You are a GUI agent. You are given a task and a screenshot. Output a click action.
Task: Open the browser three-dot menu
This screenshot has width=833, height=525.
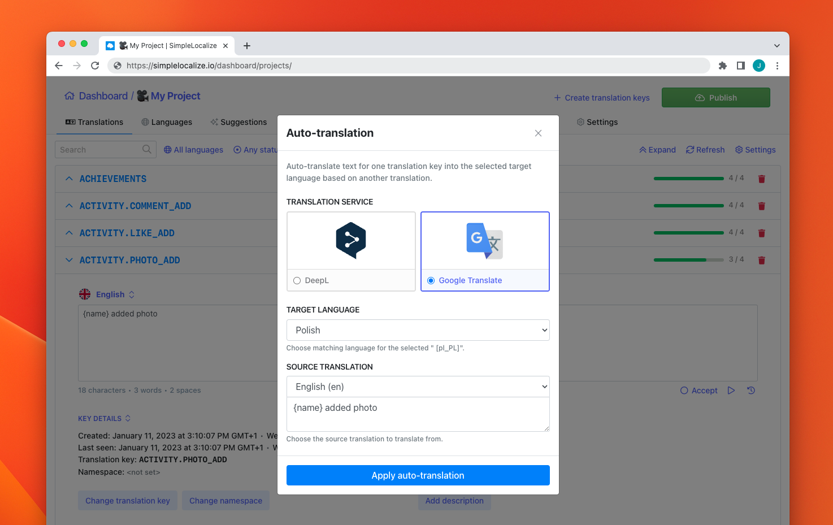[x=777, y=66]
